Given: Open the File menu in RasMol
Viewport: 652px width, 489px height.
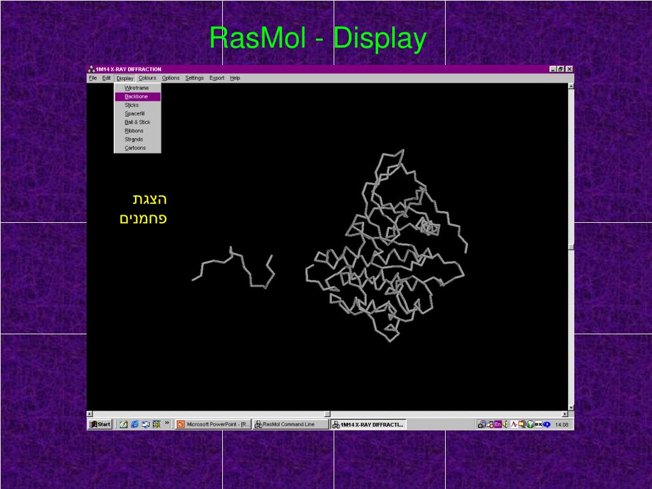Looking at the screenshot, I should point(93,78).
